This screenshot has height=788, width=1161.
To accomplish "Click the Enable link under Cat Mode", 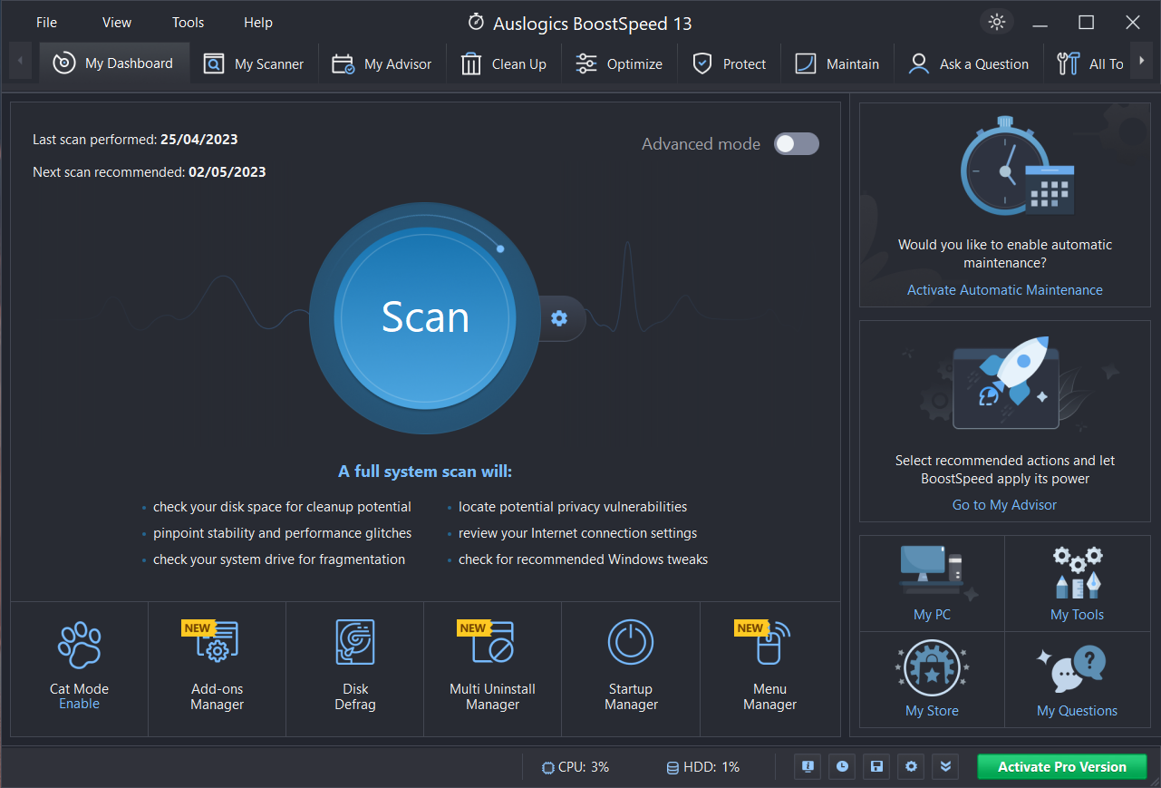I will (x=79, y=704).
